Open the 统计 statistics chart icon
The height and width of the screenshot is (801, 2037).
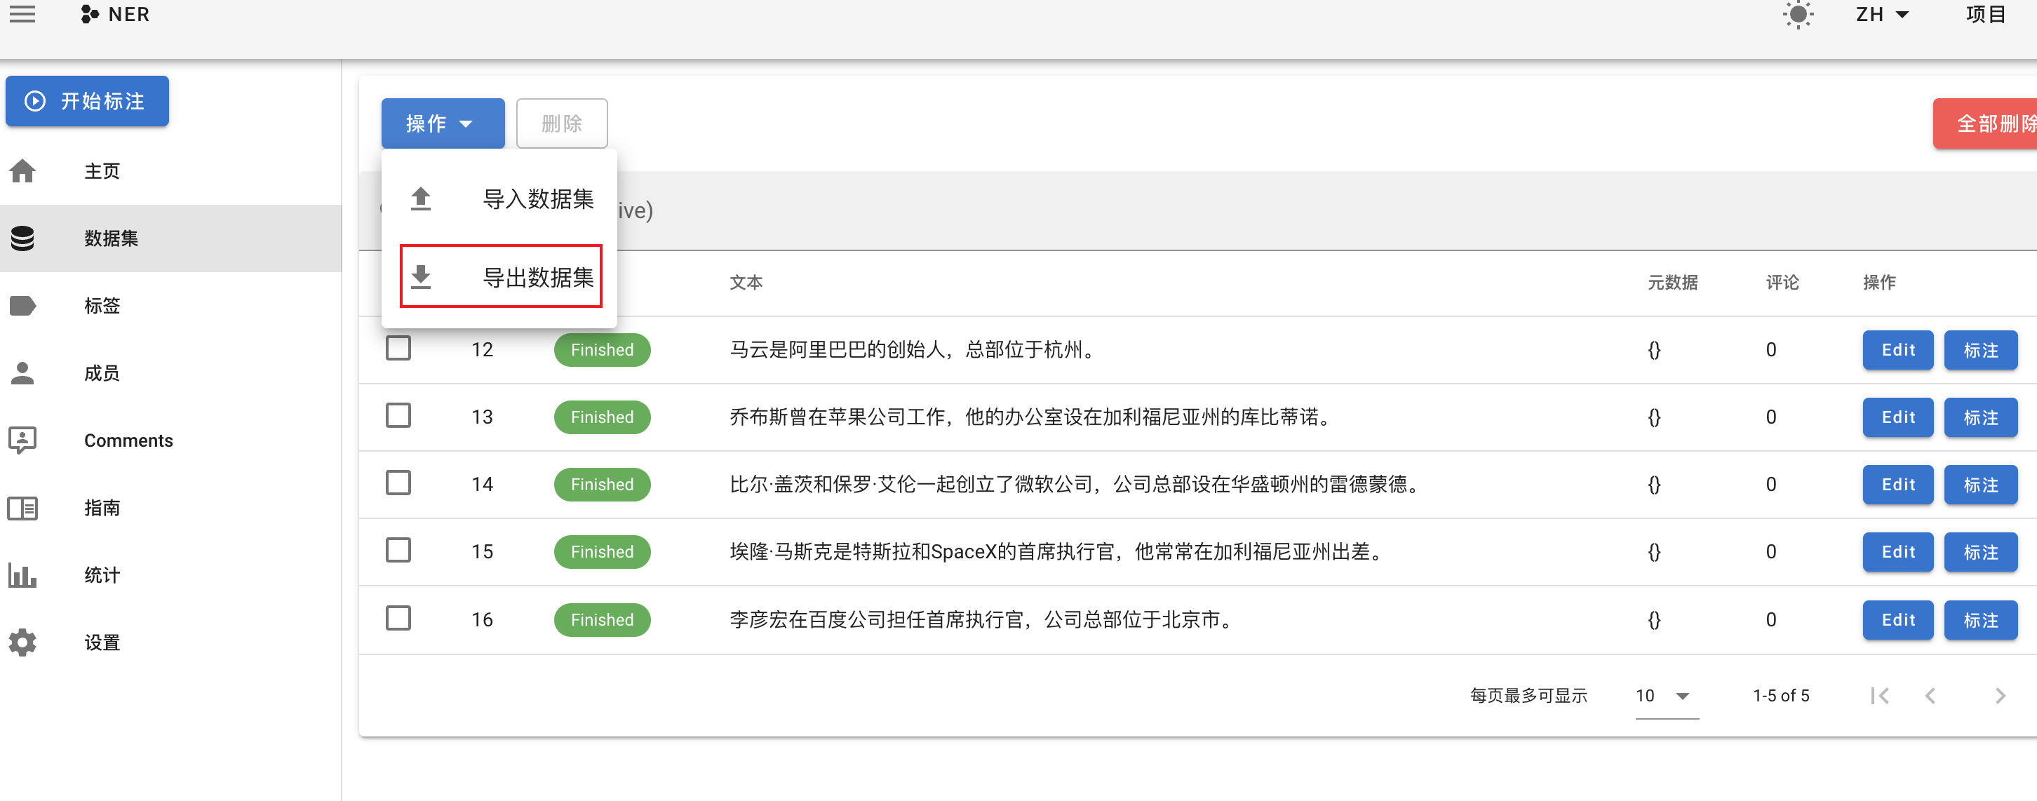coord(23,575)
